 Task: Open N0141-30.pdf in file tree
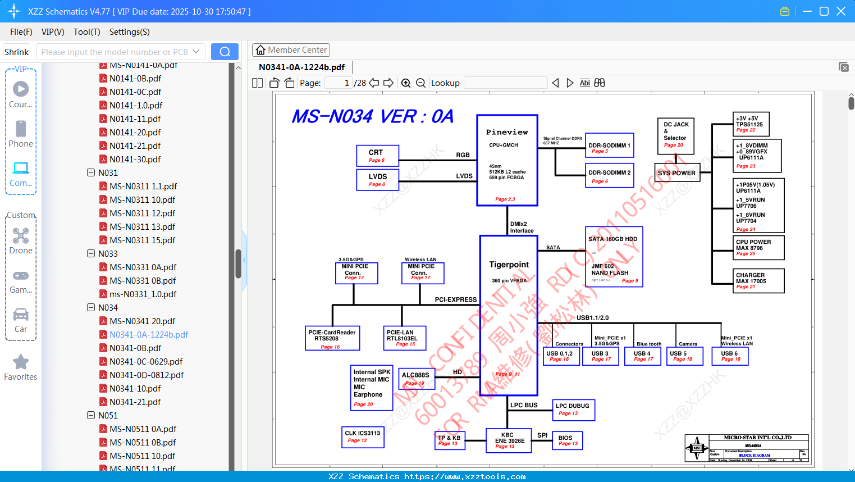pyautogui.click(x=135, y=159)
